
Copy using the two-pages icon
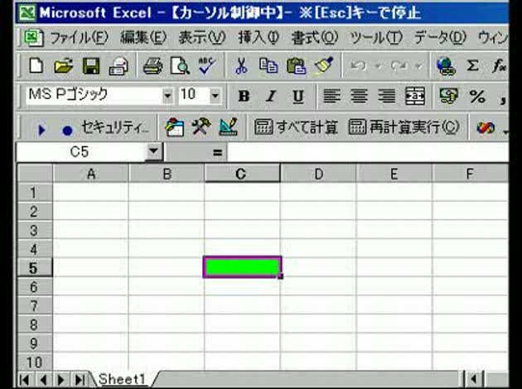tap(268, 66)
